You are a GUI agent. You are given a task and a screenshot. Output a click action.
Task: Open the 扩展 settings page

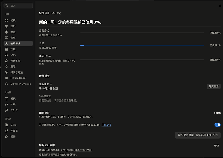coord(18,104)
